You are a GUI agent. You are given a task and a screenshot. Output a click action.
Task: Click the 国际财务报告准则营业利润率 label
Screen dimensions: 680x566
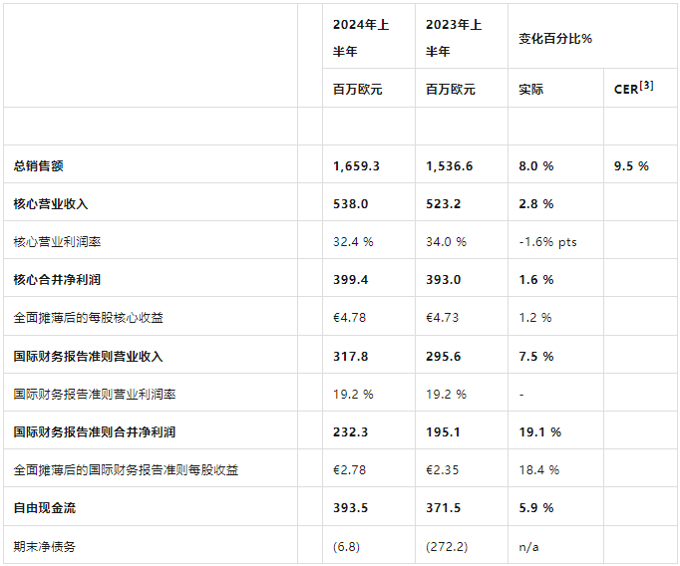(95, 395)
